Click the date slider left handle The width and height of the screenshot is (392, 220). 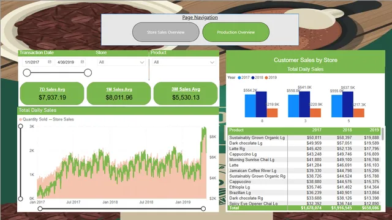point(27,73)
